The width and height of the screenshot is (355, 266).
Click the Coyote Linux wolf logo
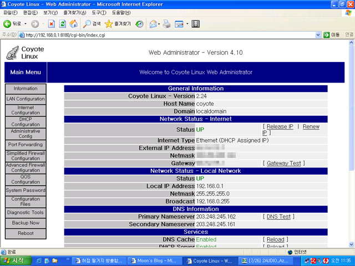[x=12, y=53]
